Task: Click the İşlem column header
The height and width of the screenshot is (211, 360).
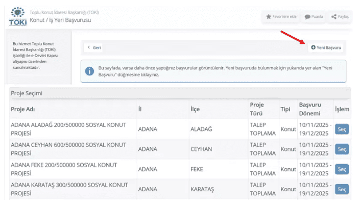Action: [342, 109]
